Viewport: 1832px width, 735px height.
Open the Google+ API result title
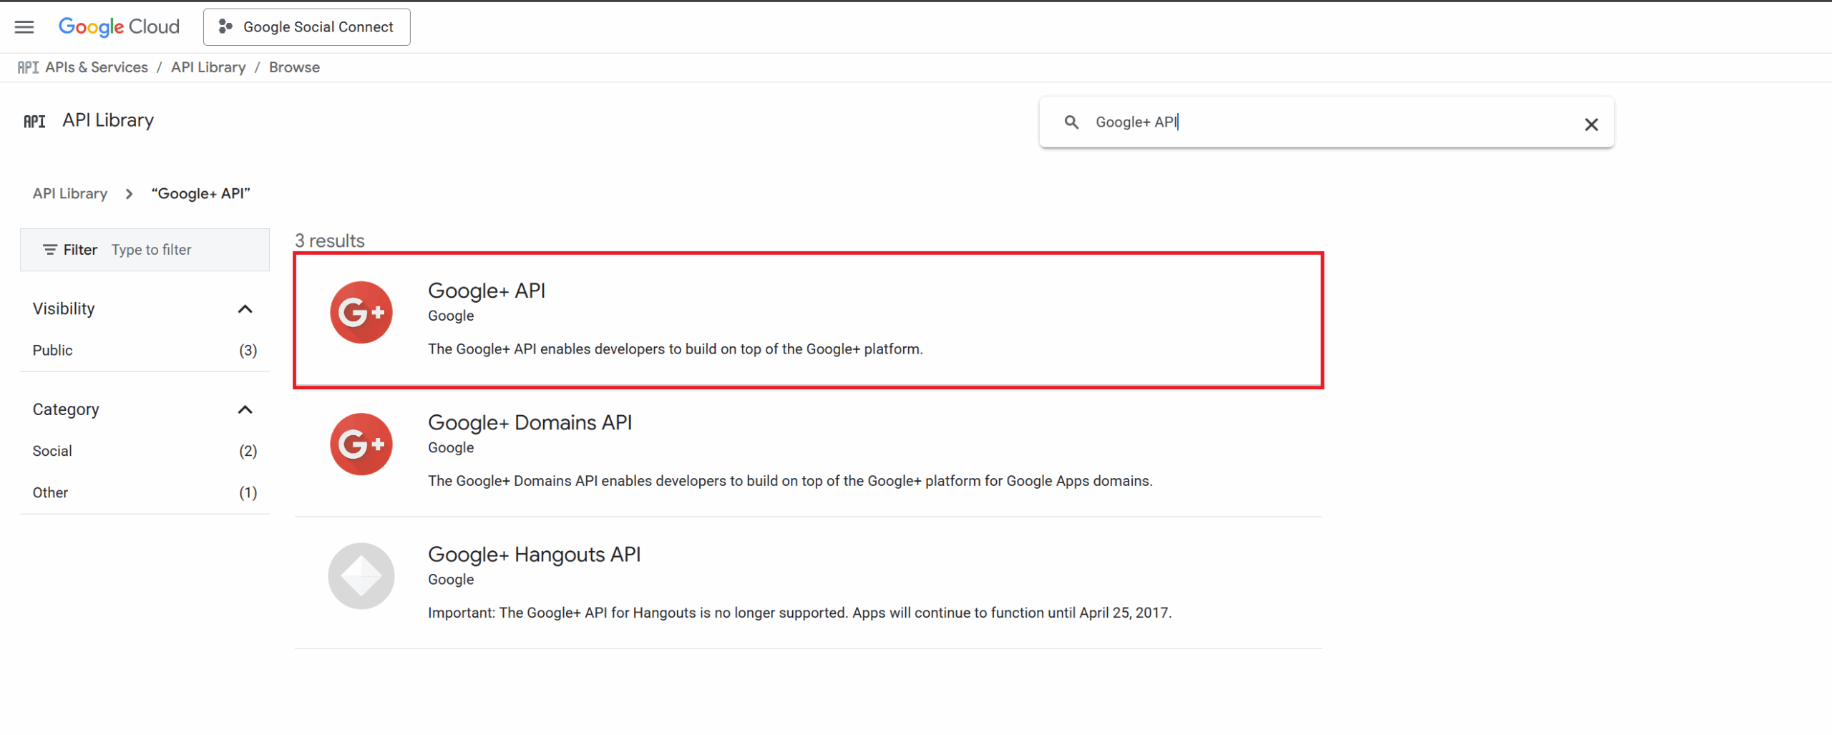coord(487,291)
